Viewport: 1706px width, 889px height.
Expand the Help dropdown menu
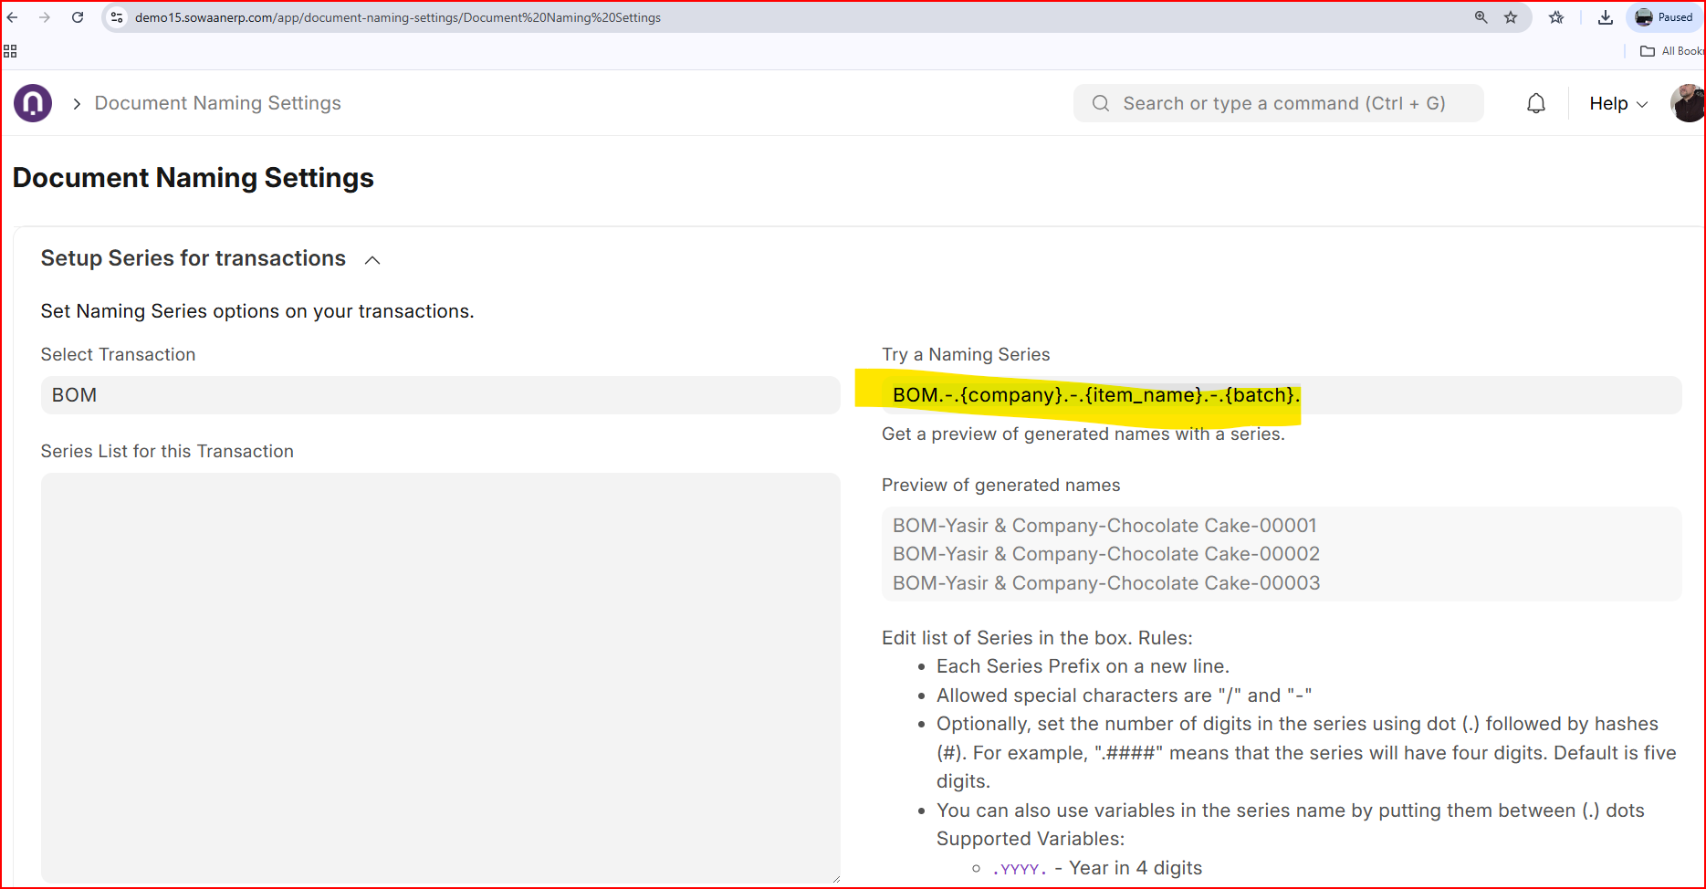pos(1617,103)
